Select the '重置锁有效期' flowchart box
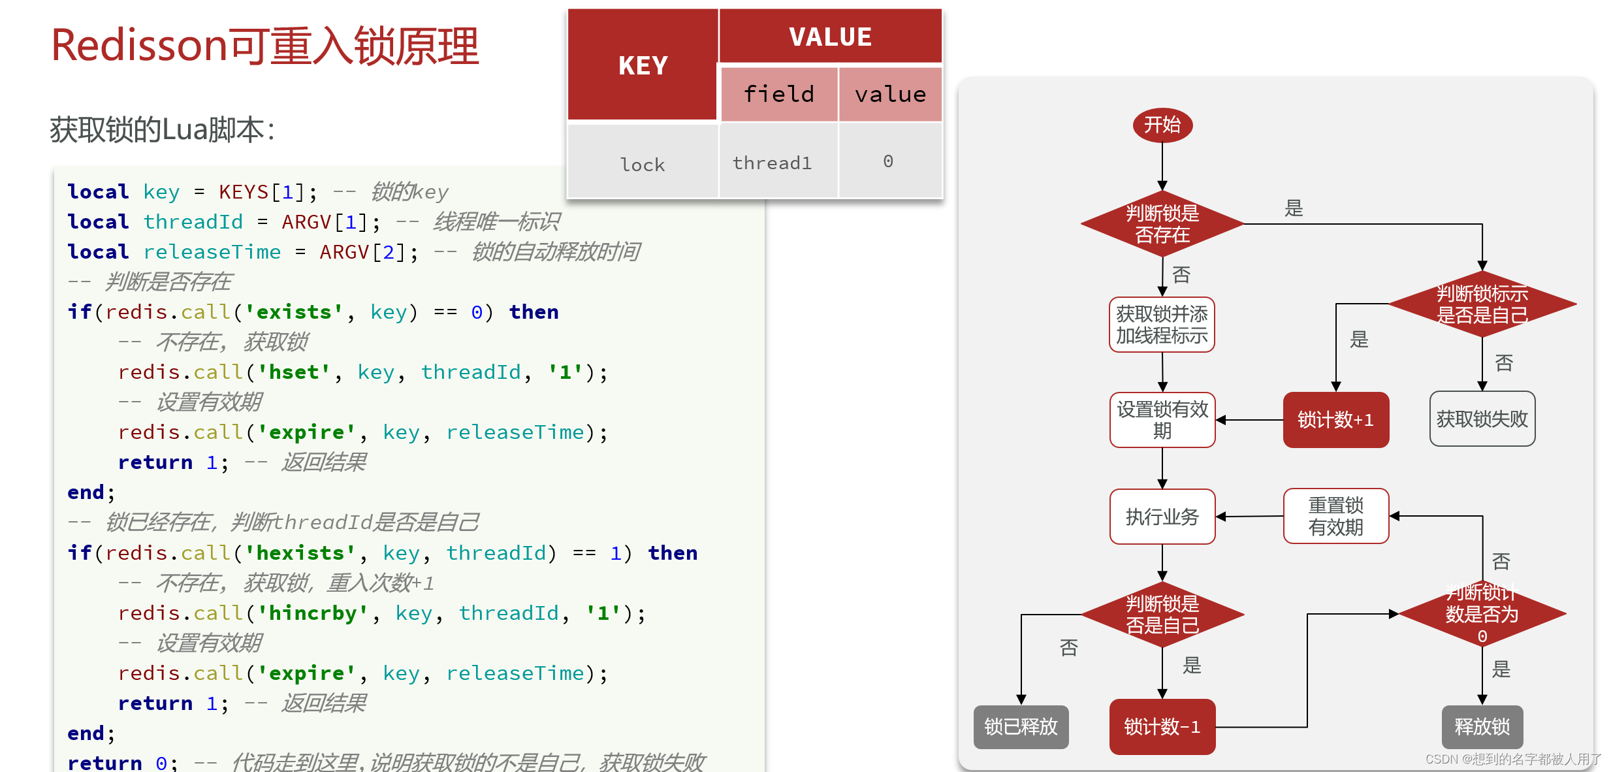 tap(1336, 516)
